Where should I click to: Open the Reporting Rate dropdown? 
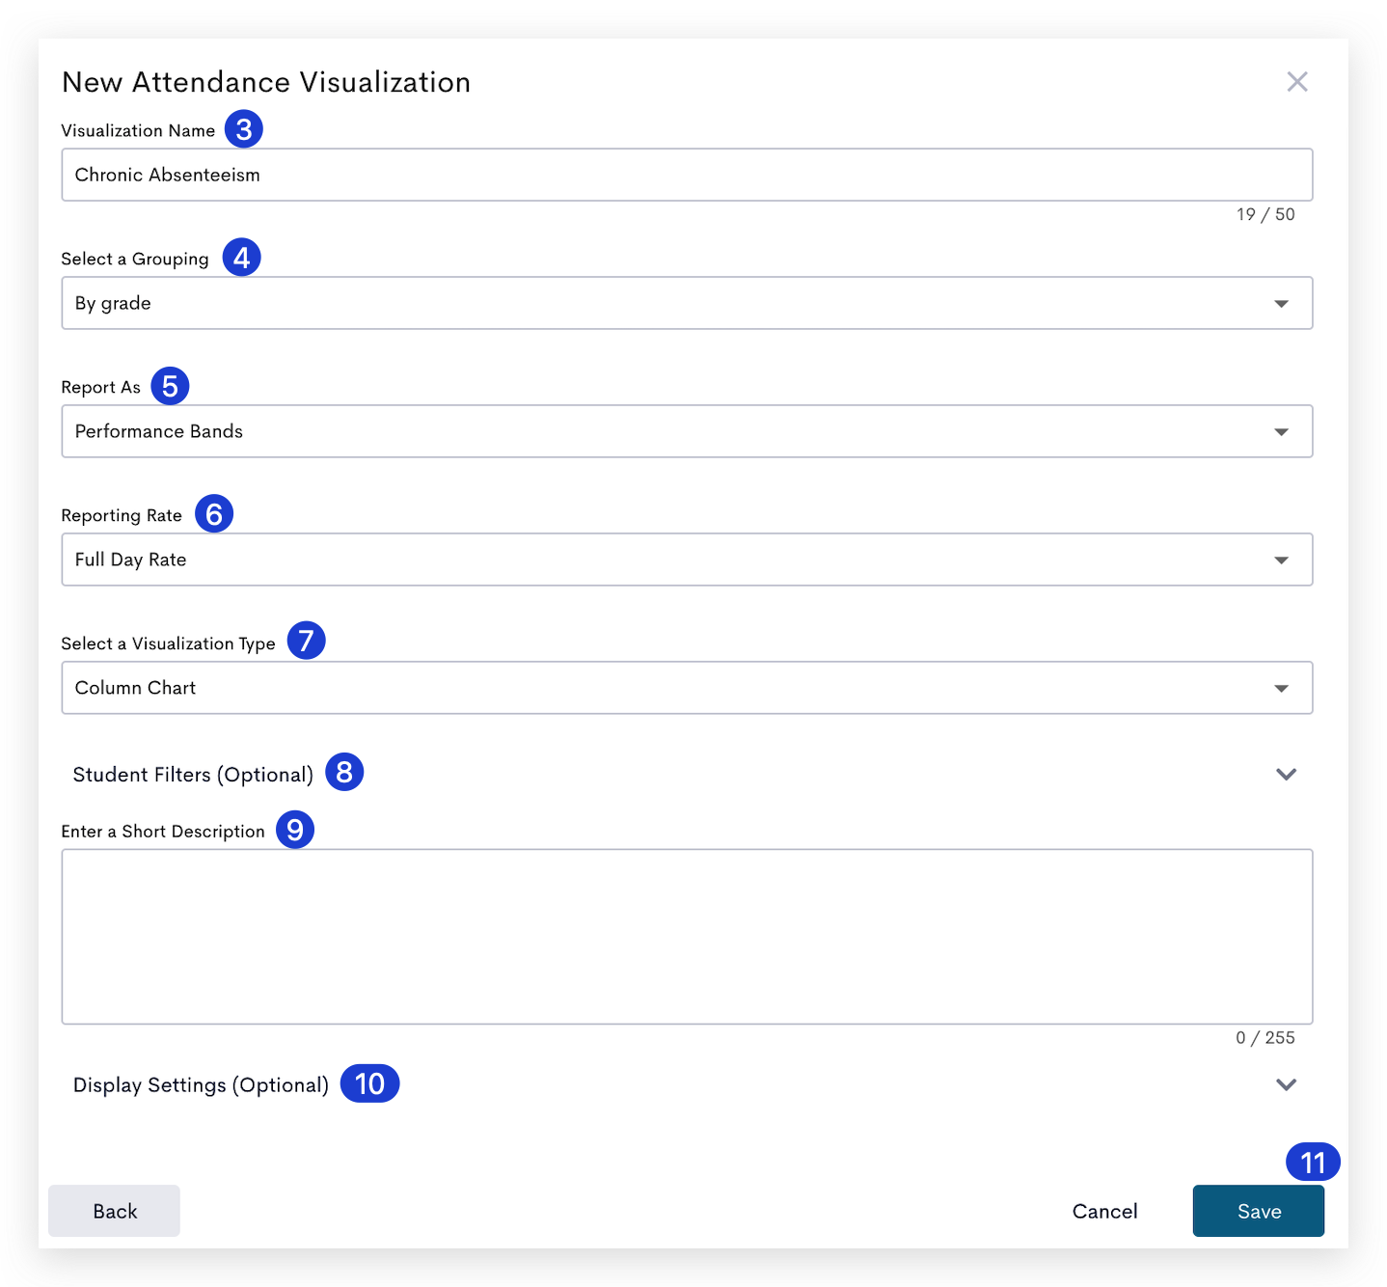pyautogui.click(x=687, y=560)
